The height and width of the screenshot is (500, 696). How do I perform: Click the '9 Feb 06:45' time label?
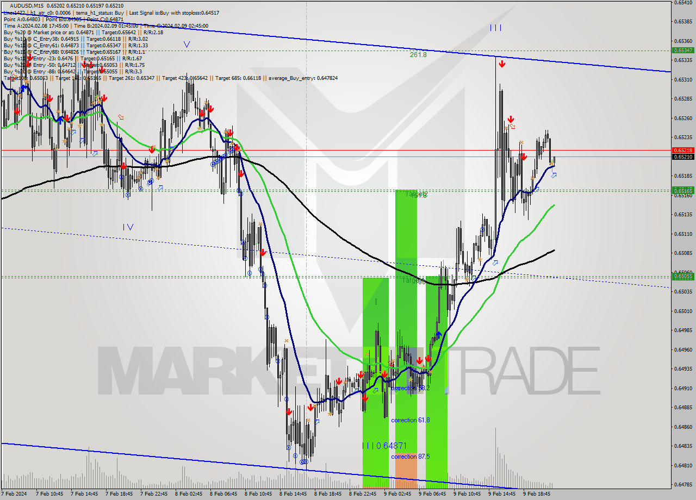point(432,494)
